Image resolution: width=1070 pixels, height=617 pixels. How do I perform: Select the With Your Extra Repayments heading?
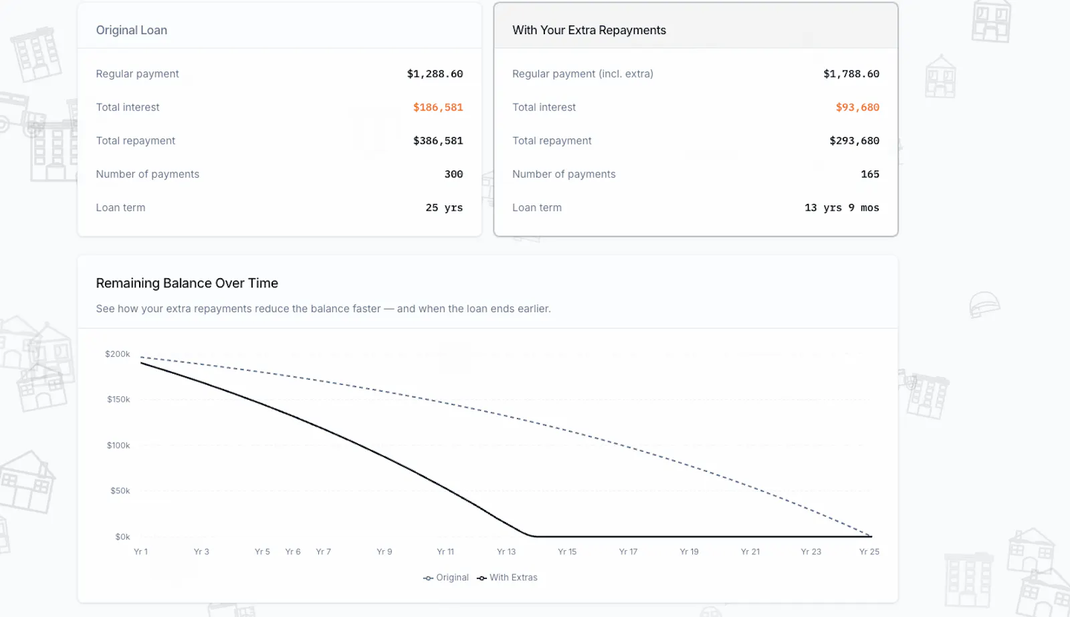589,30
